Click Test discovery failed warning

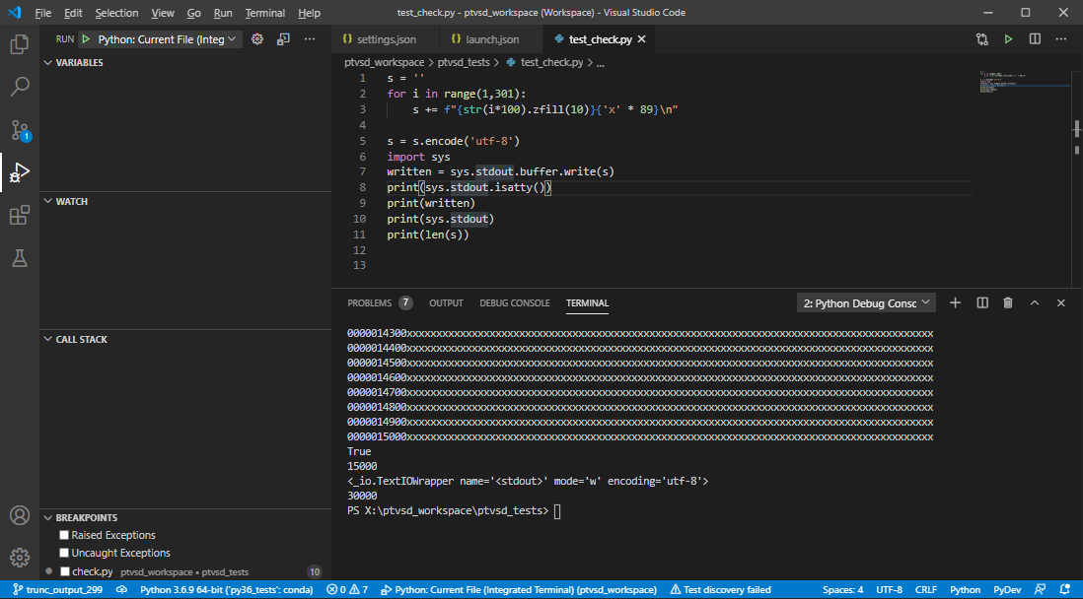pos(720,590)
